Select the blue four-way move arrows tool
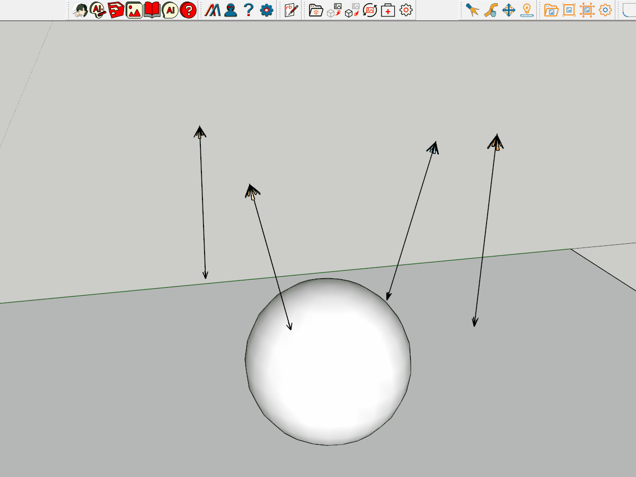 point(509,10)
